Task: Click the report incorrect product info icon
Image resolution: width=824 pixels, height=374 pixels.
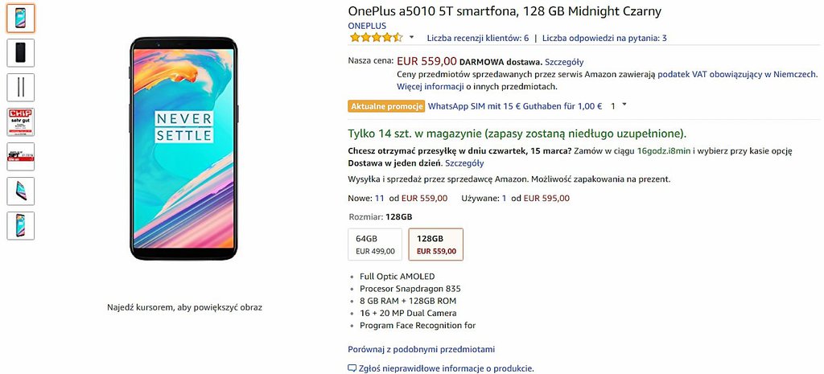Action: click(x=352, y=368)
